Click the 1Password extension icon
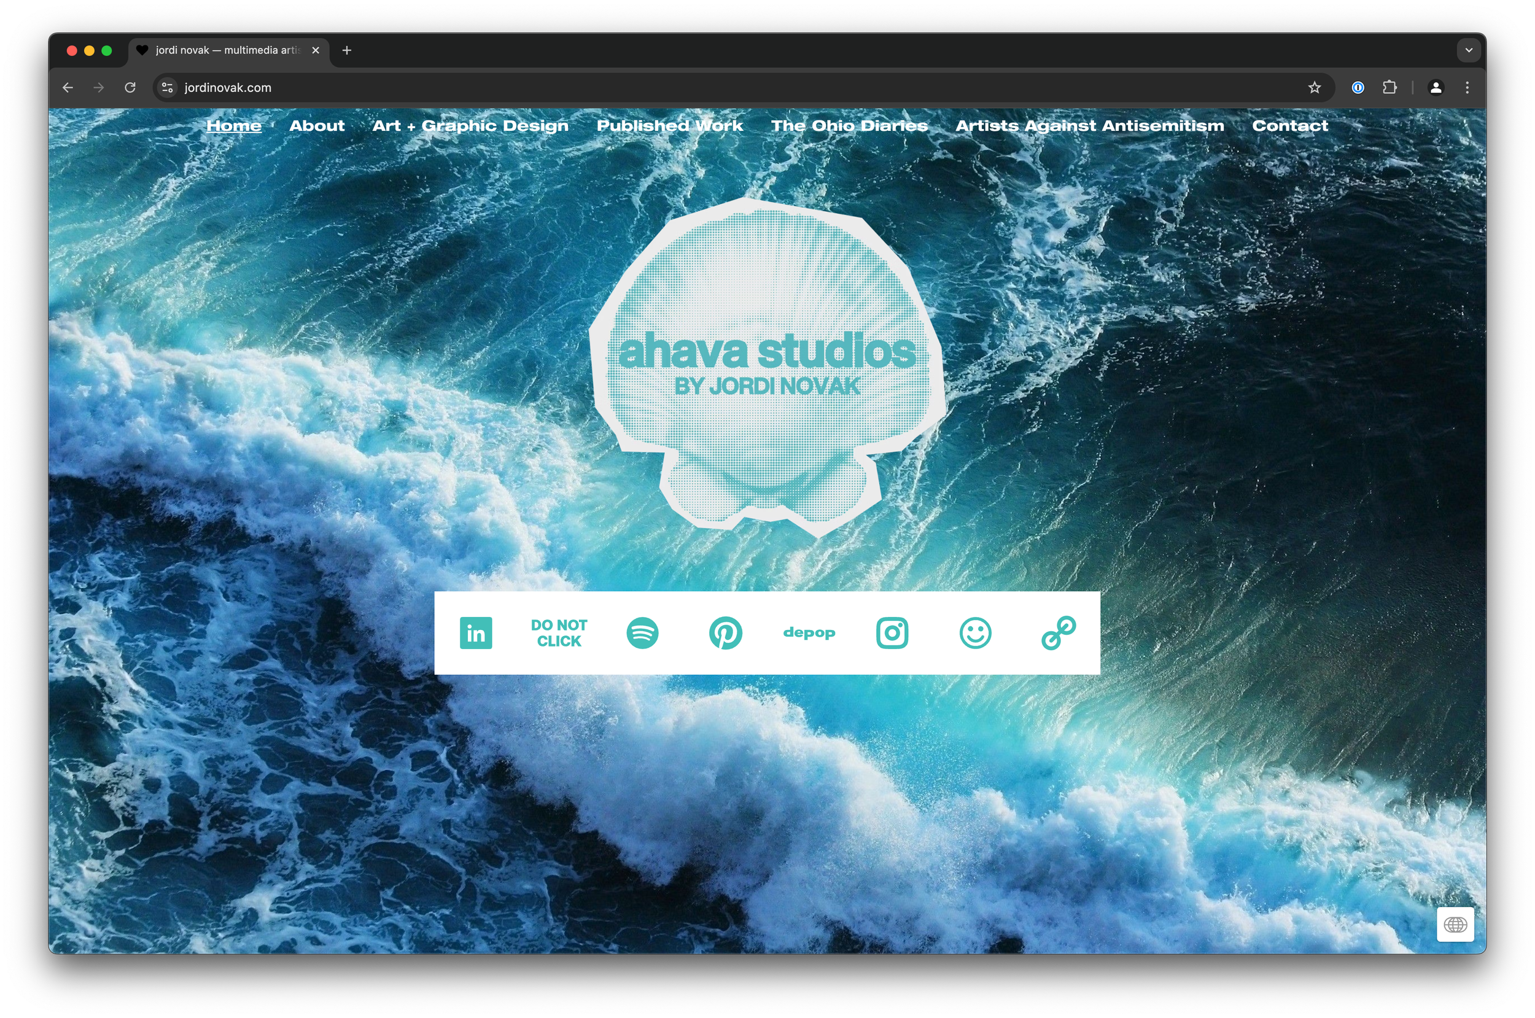 [1358, 88]
